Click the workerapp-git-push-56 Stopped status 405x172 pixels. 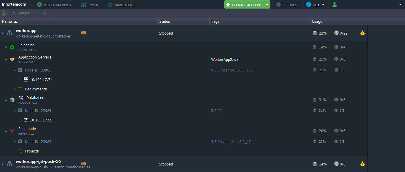166,164
